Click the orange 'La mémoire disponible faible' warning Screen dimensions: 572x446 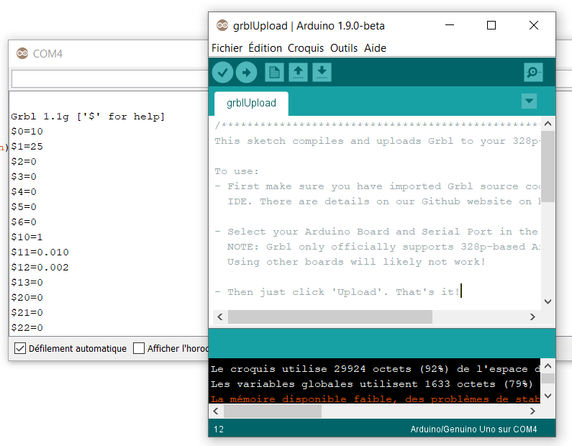(376, 399)
